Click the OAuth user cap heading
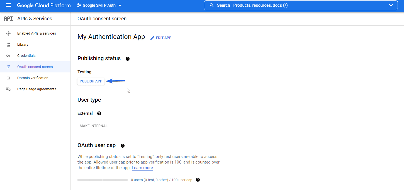404x190 pixels. [96, 145]
